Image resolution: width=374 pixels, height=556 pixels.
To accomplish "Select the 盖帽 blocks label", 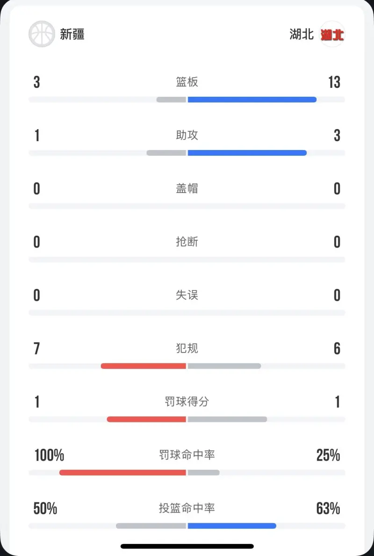I will [187, 188].
